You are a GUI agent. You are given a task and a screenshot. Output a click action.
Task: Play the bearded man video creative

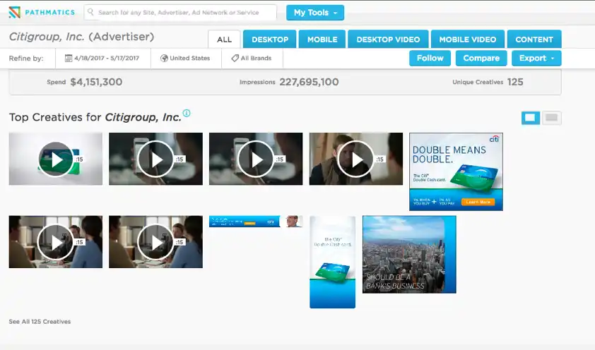(x=356, y=159)
